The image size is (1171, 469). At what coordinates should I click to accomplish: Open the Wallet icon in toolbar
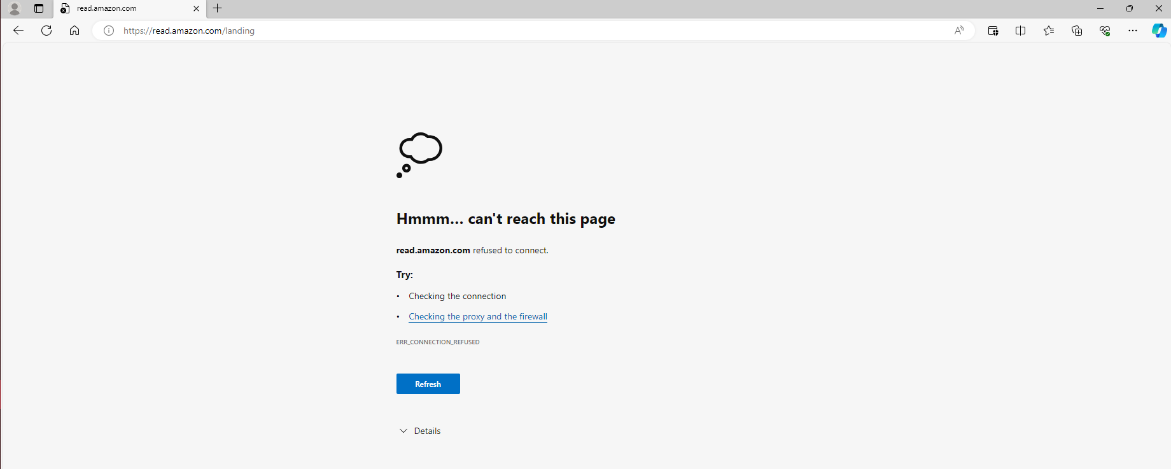(x=993, y=31)
